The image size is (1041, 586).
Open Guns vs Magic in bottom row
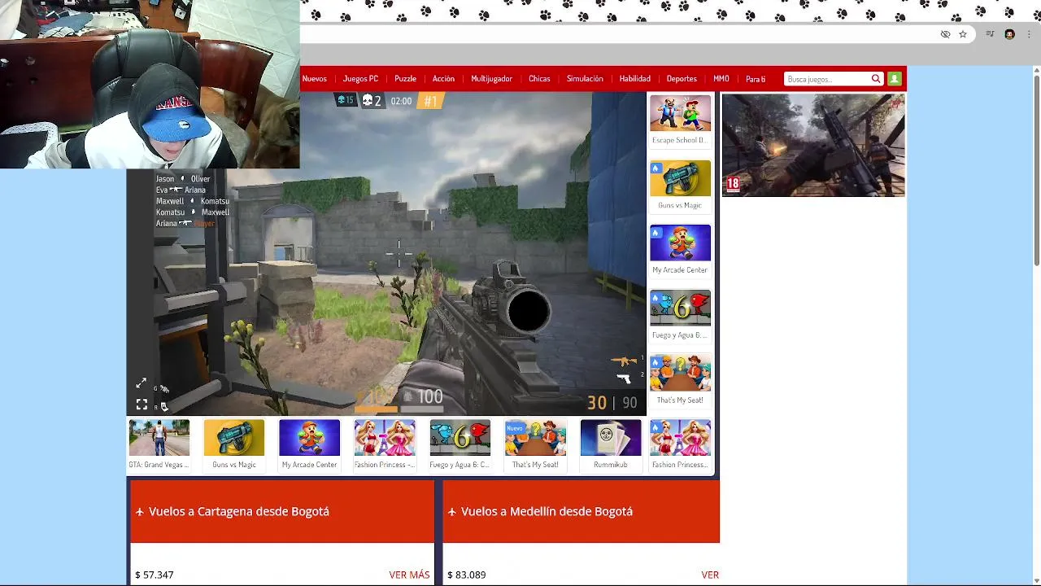click(234, 438)
